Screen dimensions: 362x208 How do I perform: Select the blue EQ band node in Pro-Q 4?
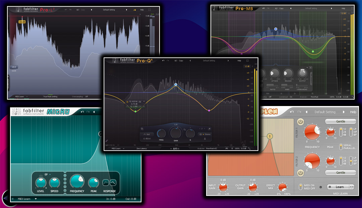[176, 85]
